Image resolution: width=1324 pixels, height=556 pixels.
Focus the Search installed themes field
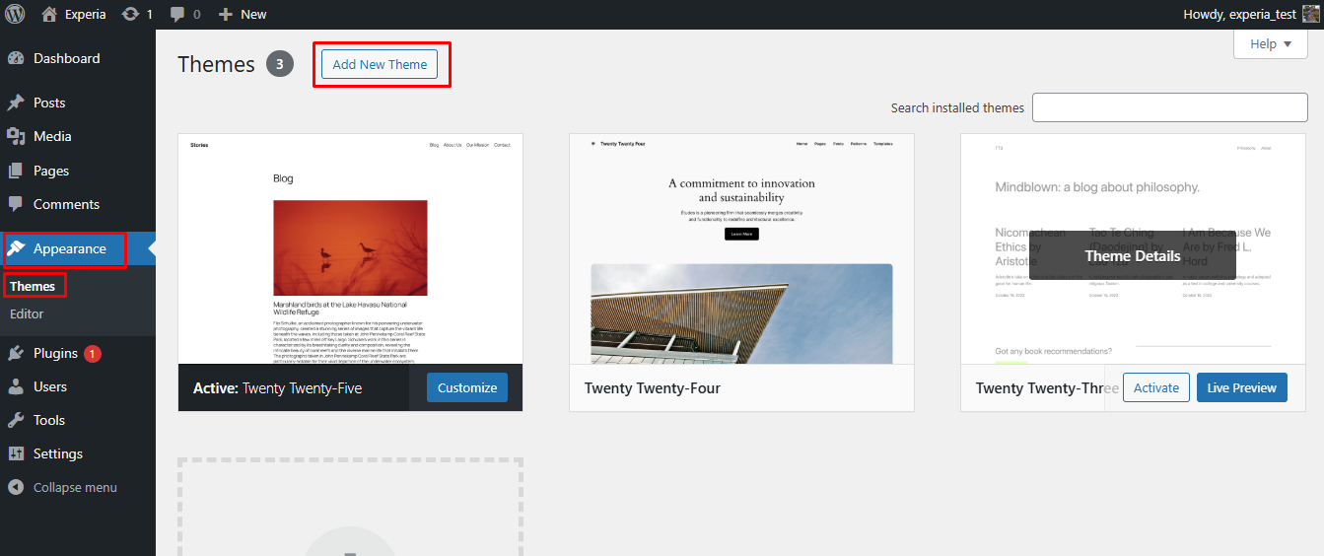[x=1170, y=107]
